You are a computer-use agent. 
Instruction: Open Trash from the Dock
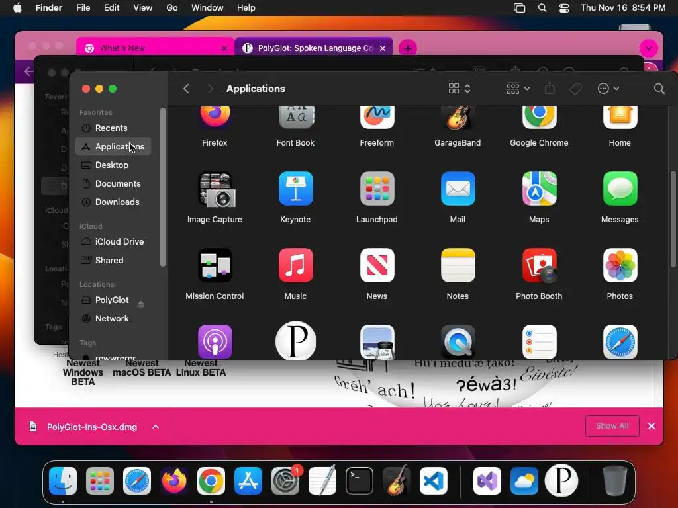coord(615,481)
